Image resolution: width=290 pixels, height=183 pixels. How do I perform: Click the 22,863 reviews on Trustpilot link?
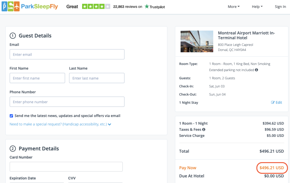pos(127,7)
